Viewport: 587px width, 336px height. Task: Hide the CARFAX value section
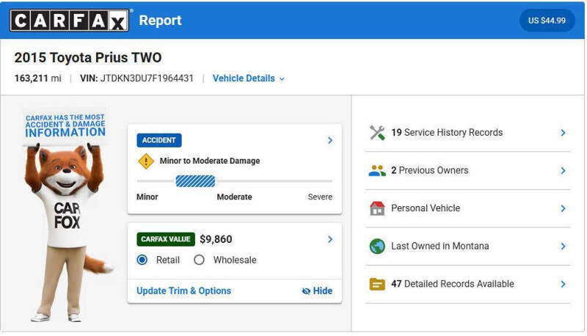317,291
